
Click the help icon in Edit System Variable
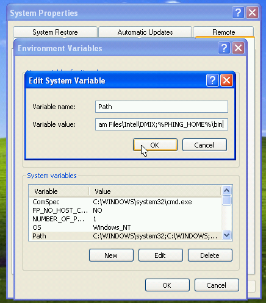212,80
